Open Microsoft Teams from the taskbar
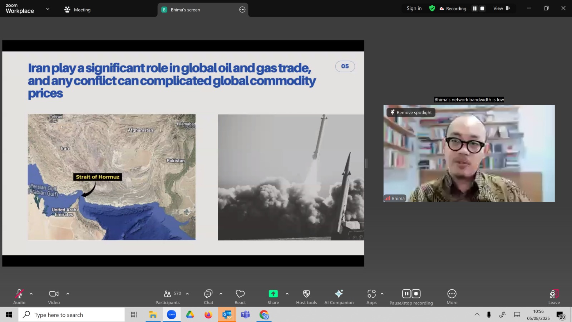Image resolution: width=572 pixels, height=322 pixels. (x=245, y=315)
